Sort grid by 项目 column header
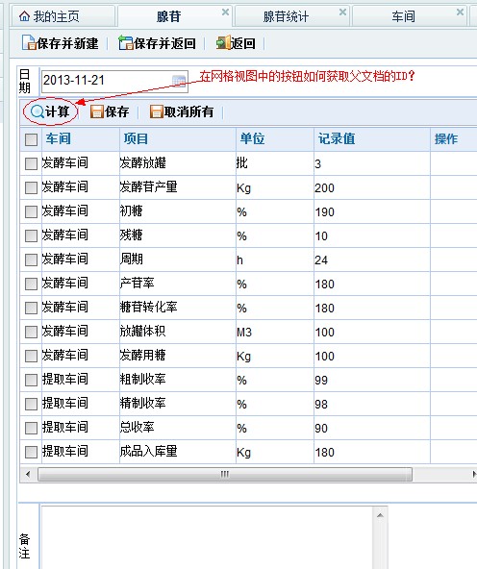This screenshot has width=477, height=569. tap(136, 139)
